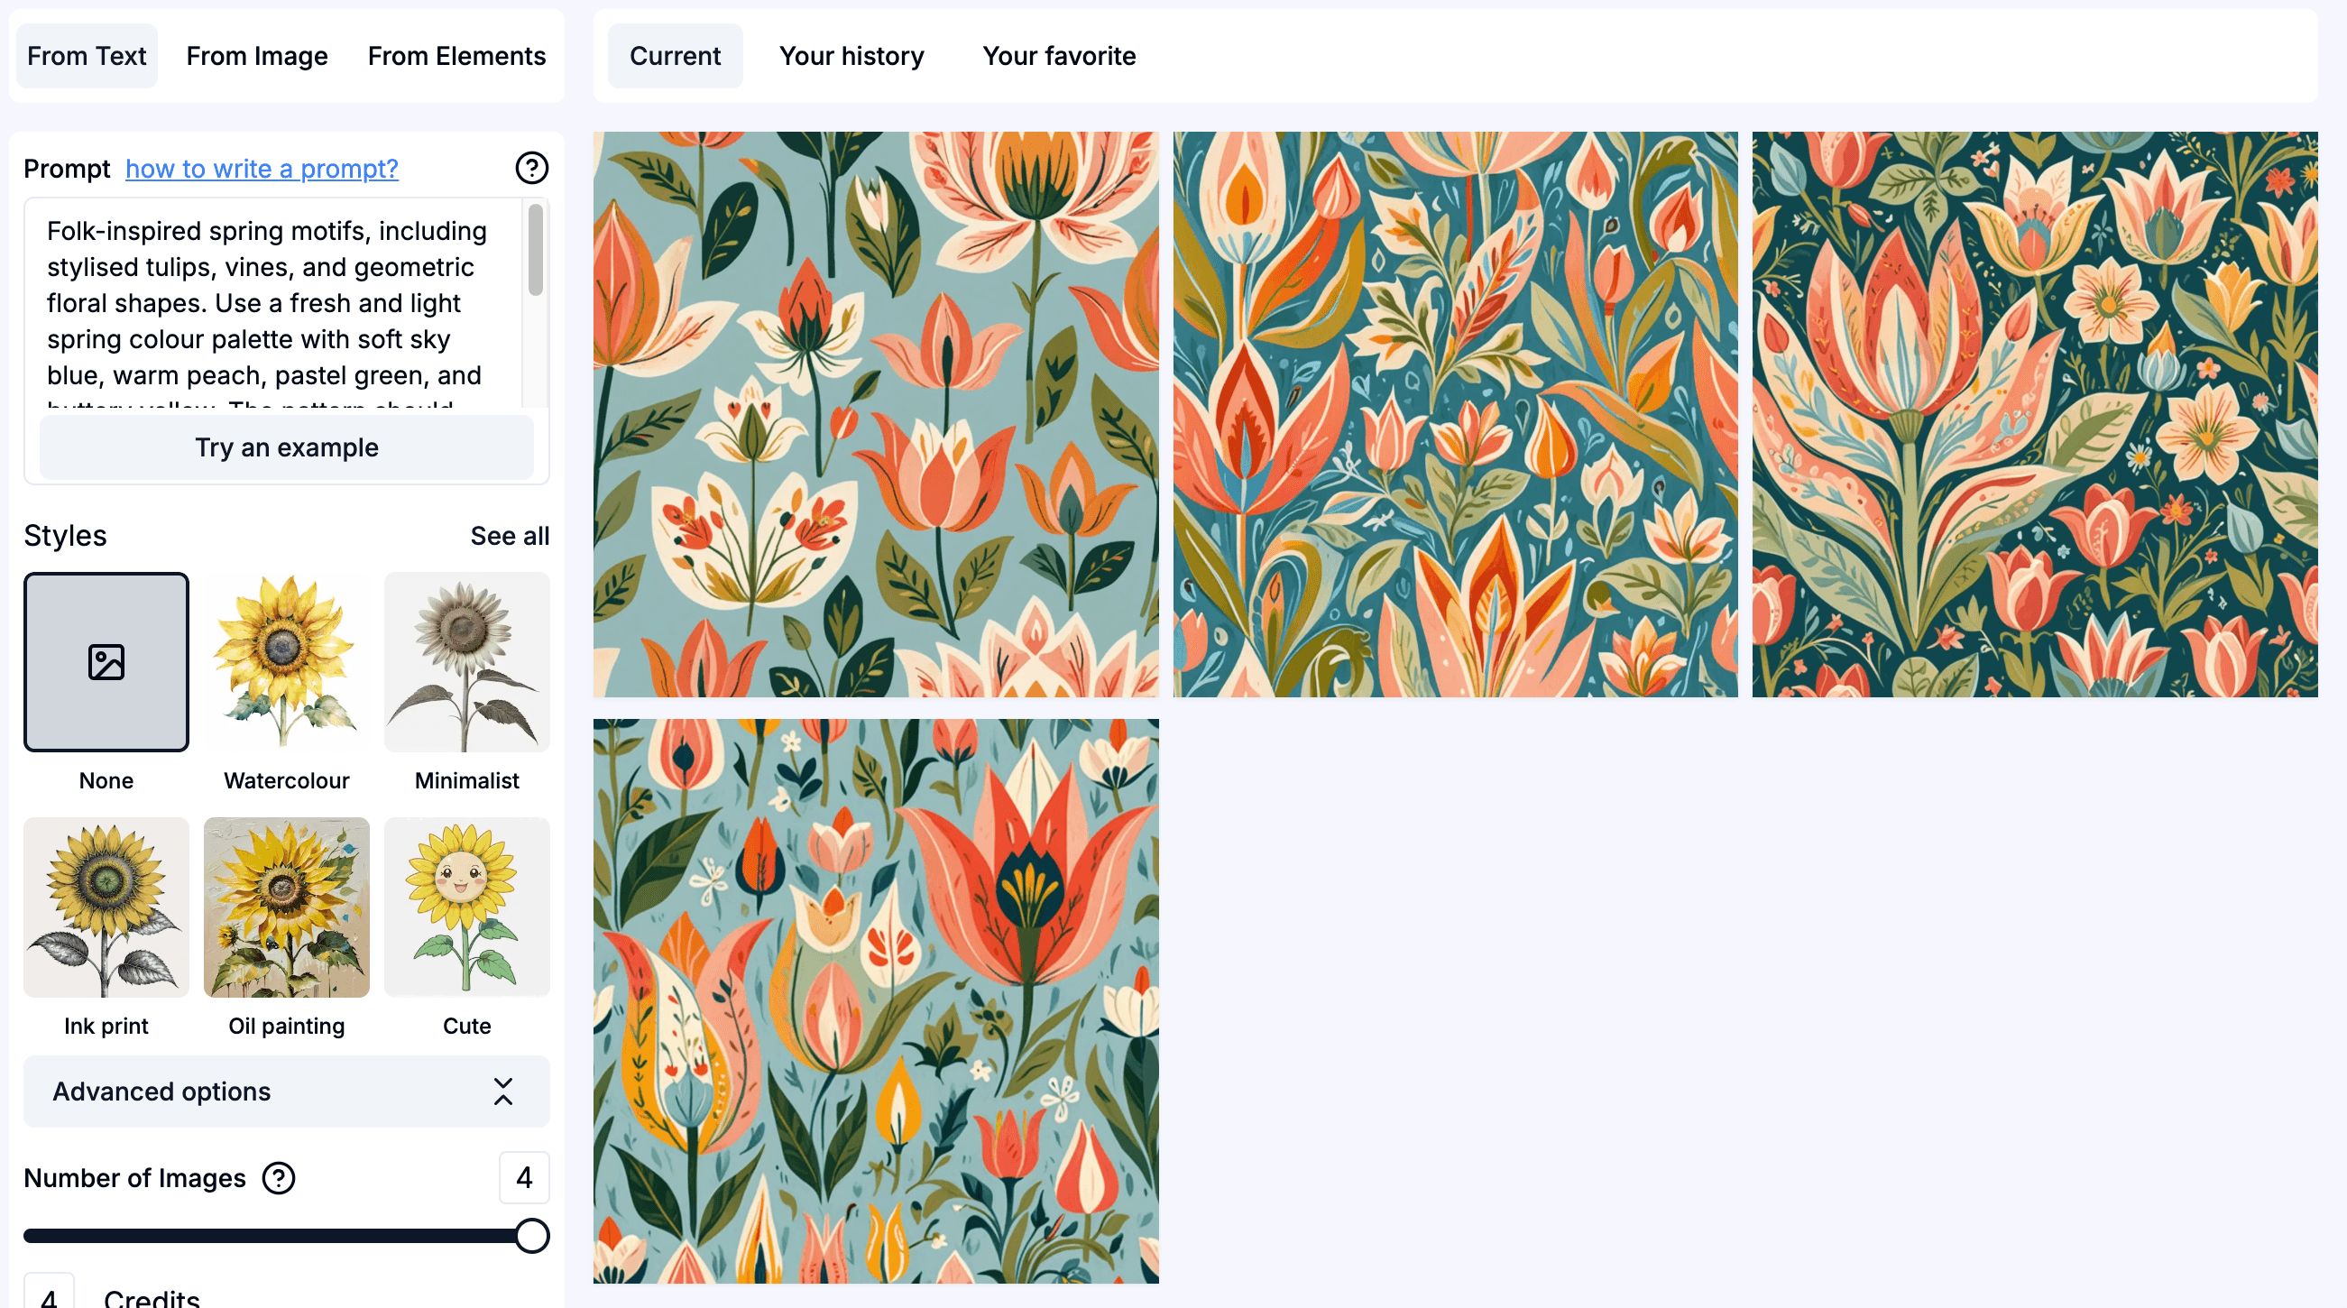The width and height of the screenshot is (2347, 1308).
Task: Show the Your favorite tab
Action: tap(1059, 57)
